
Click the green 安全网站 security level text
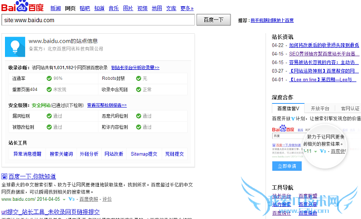click(41, 105)
